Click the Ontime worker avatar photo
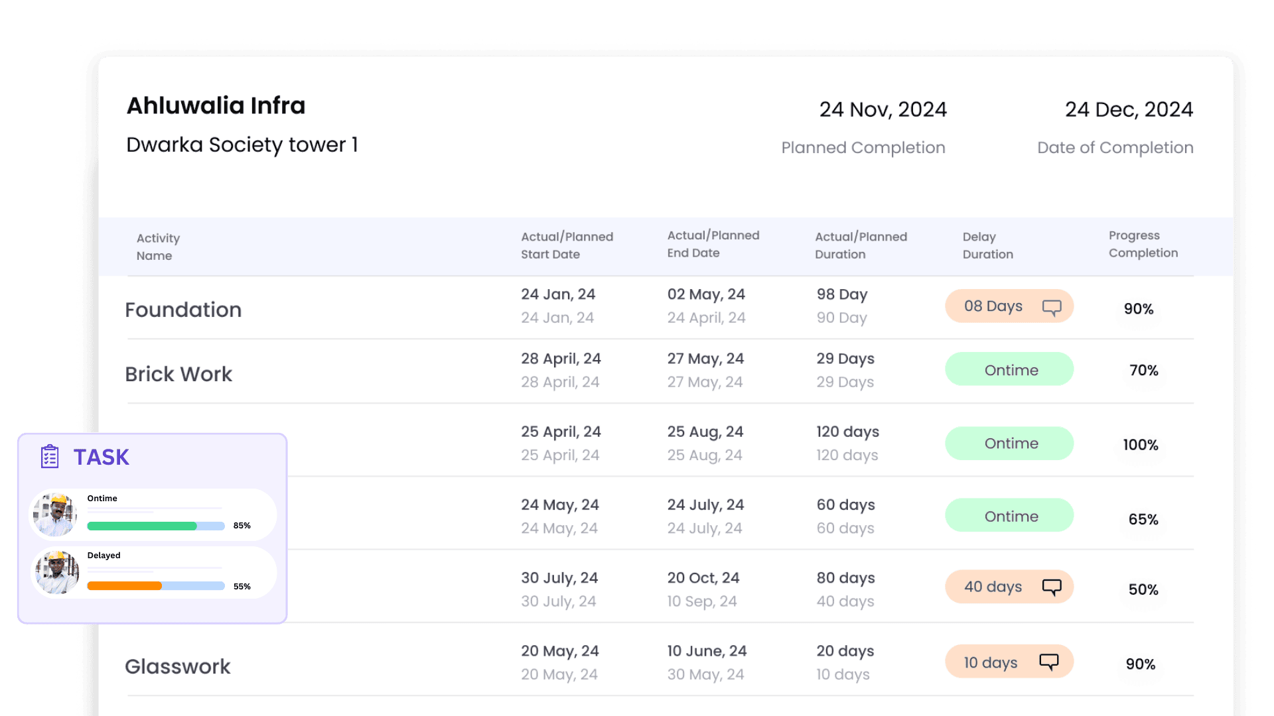Image resolution: width=1274 pixels, height=716 pixels. pyautogui.click(x=55, y=514)
